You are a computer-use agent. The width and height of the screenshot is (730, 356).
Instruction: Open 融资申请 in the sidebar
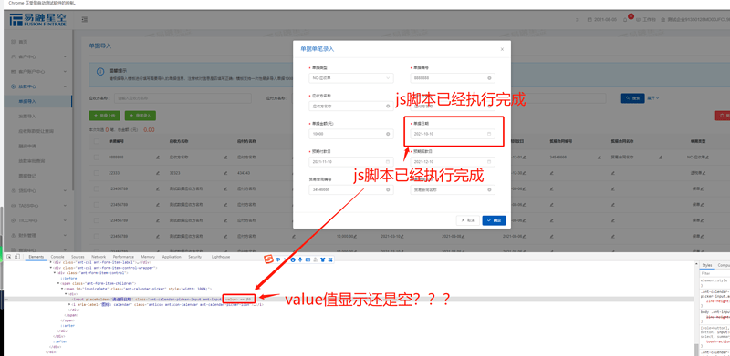(27, 146)
